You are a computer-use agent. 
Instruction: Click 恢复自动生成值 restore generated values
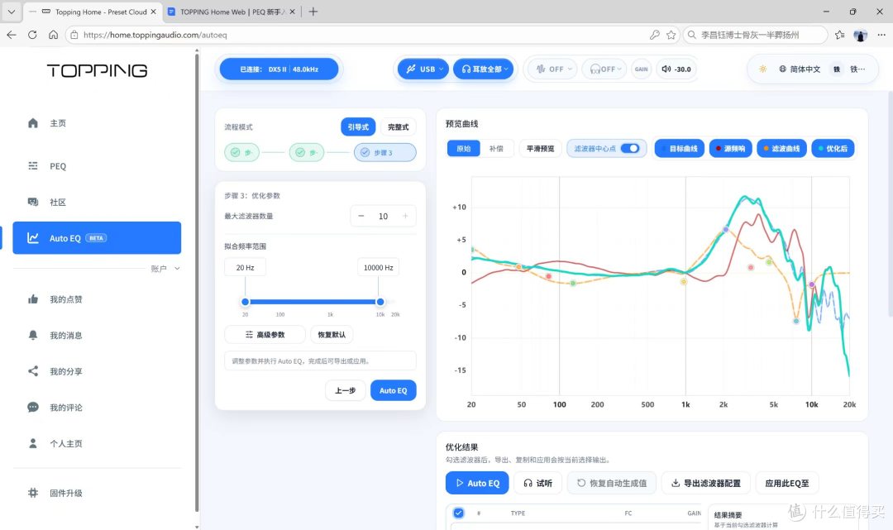point(612,484)
